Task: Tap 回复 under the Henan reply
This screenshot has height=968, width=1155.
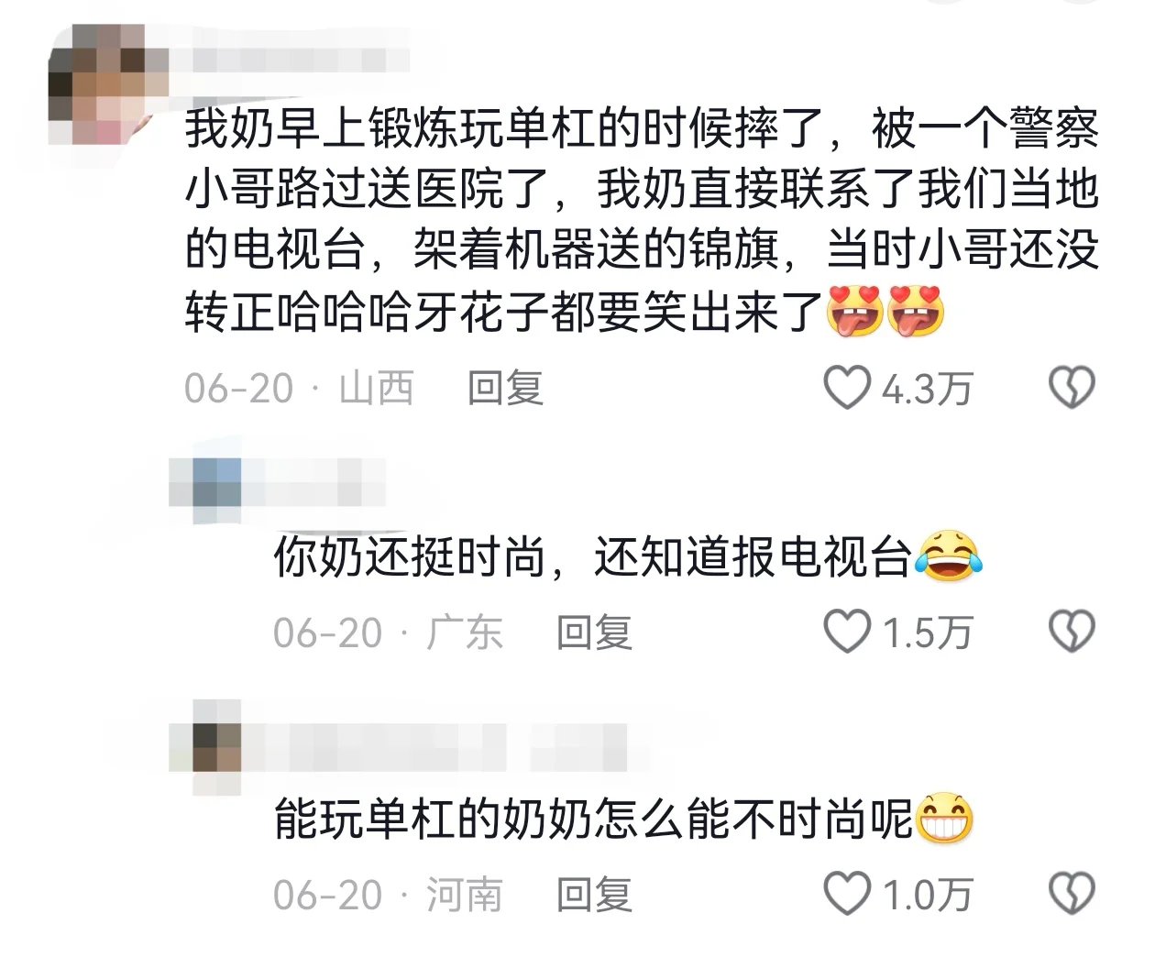Action: pos(594,895)
